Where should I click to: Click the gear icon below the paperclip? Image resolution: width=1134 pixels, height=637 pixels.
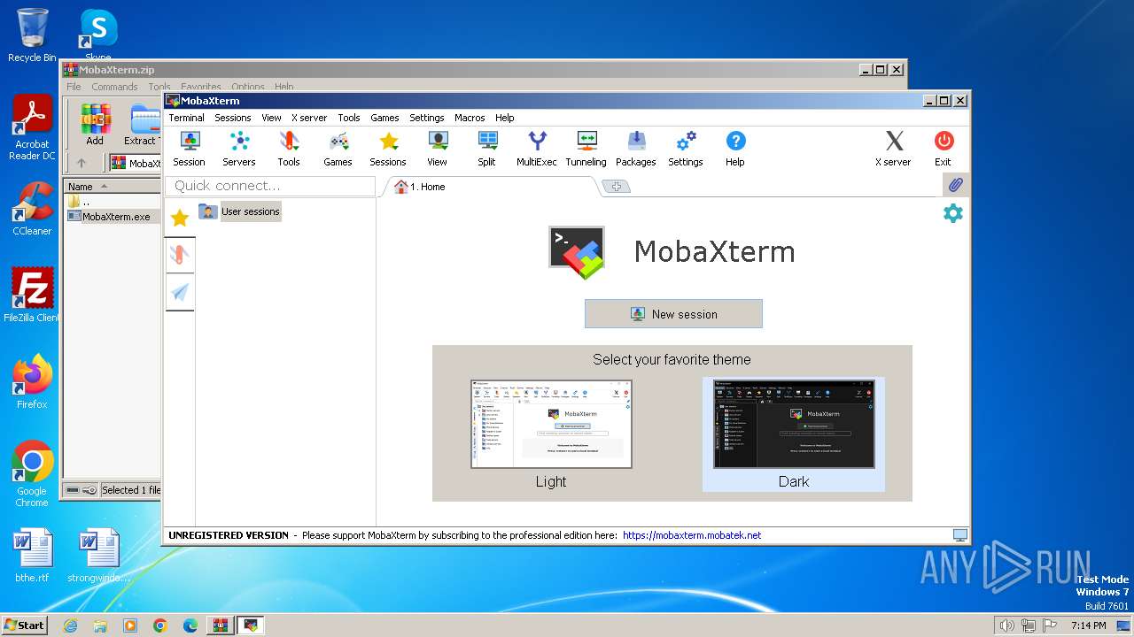[x=953, y=213]
